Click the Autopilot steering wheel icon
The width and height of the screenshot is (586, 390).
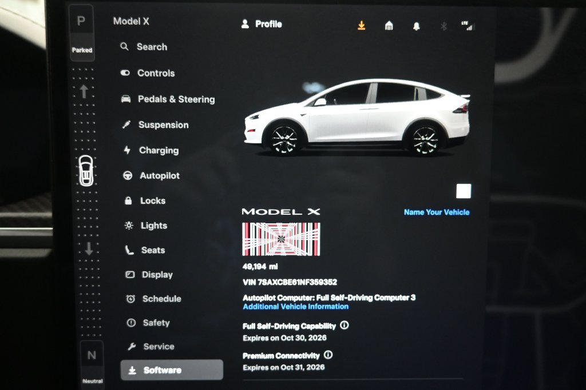pos(128,175)
